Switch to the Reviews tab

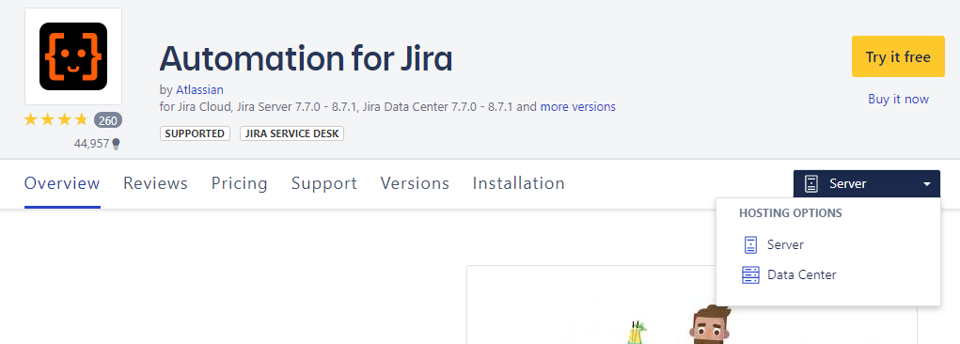(x=155, y=183)
